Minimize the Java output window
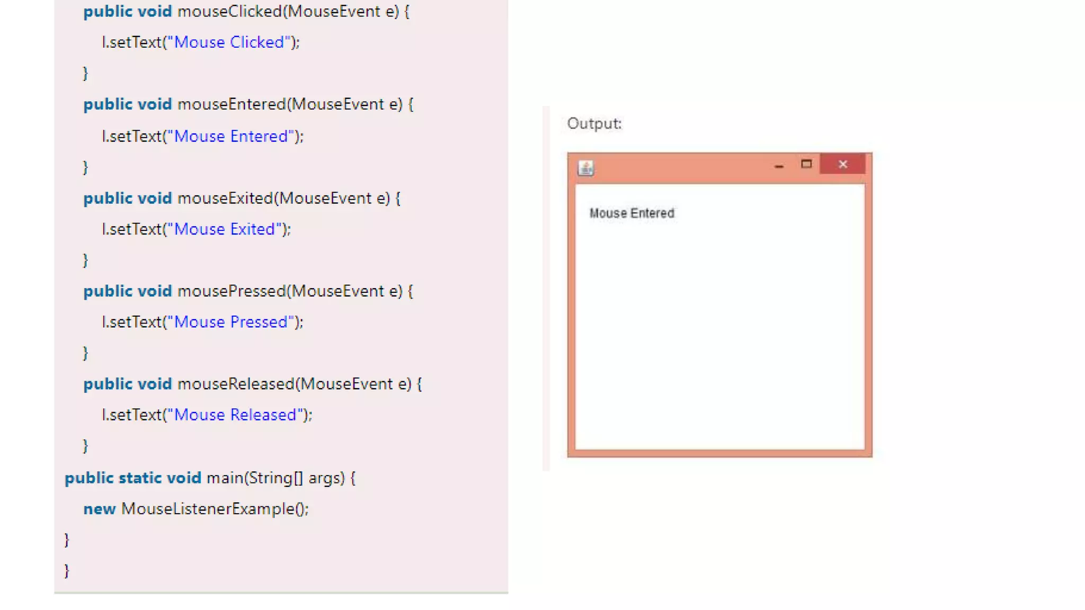The width and height of the screenshot is (1085, 610). 779,166
